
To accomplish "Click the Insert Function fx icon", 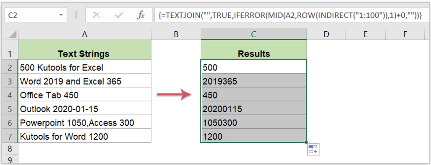I will coord(140,15).
